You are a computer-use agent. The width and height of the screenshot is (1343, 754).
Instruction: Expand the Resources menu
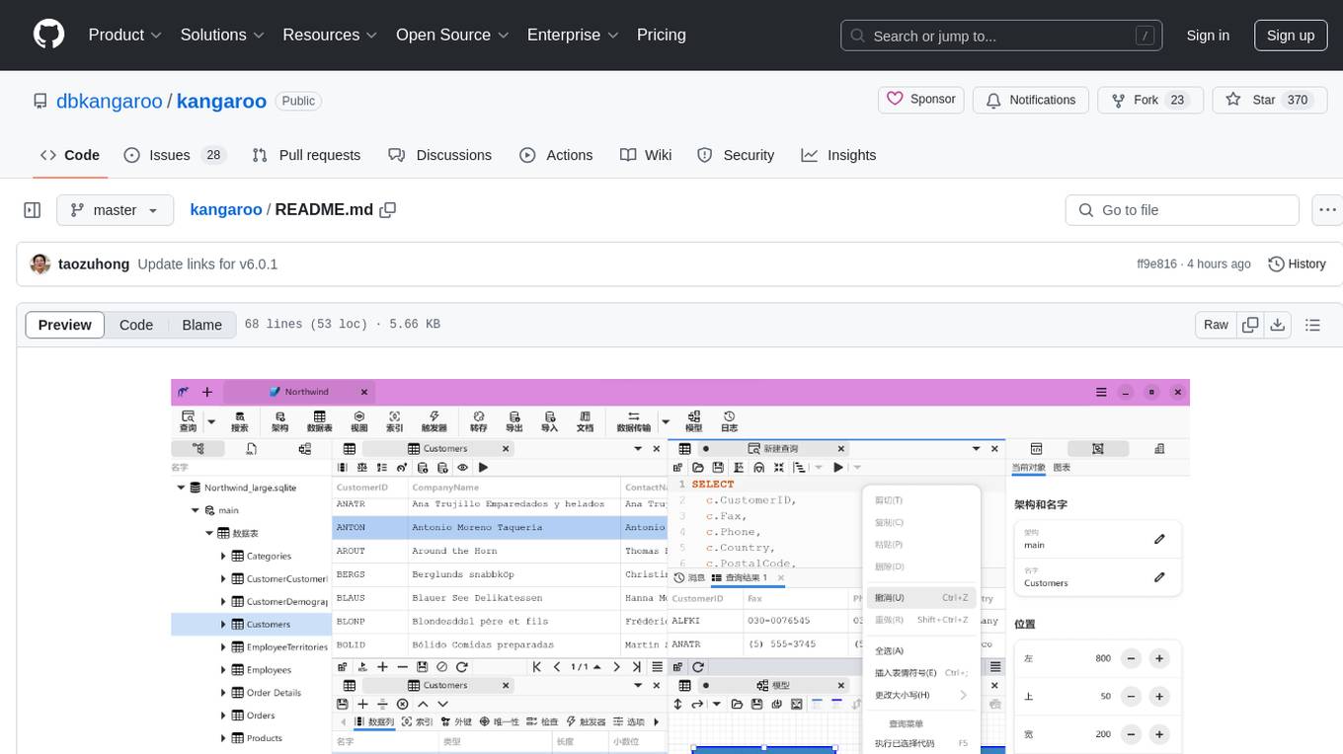click(x=331, y=35)
